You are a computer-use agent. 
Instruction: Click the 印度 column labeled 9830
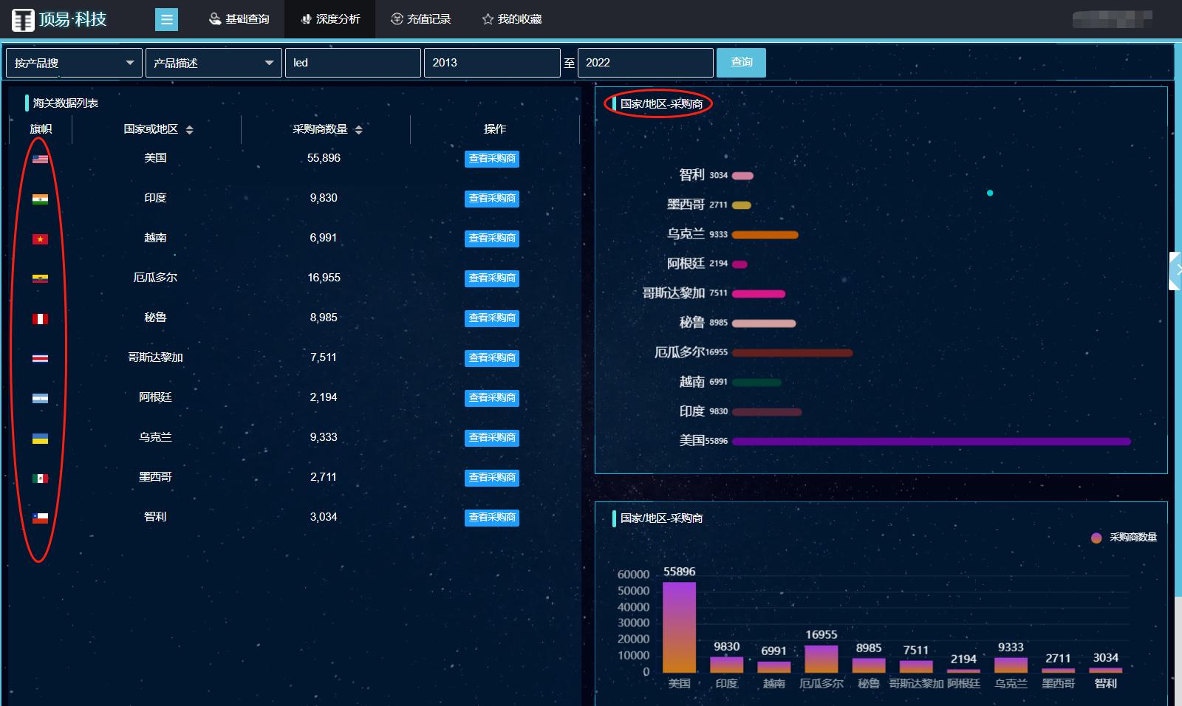click(726, 665)
